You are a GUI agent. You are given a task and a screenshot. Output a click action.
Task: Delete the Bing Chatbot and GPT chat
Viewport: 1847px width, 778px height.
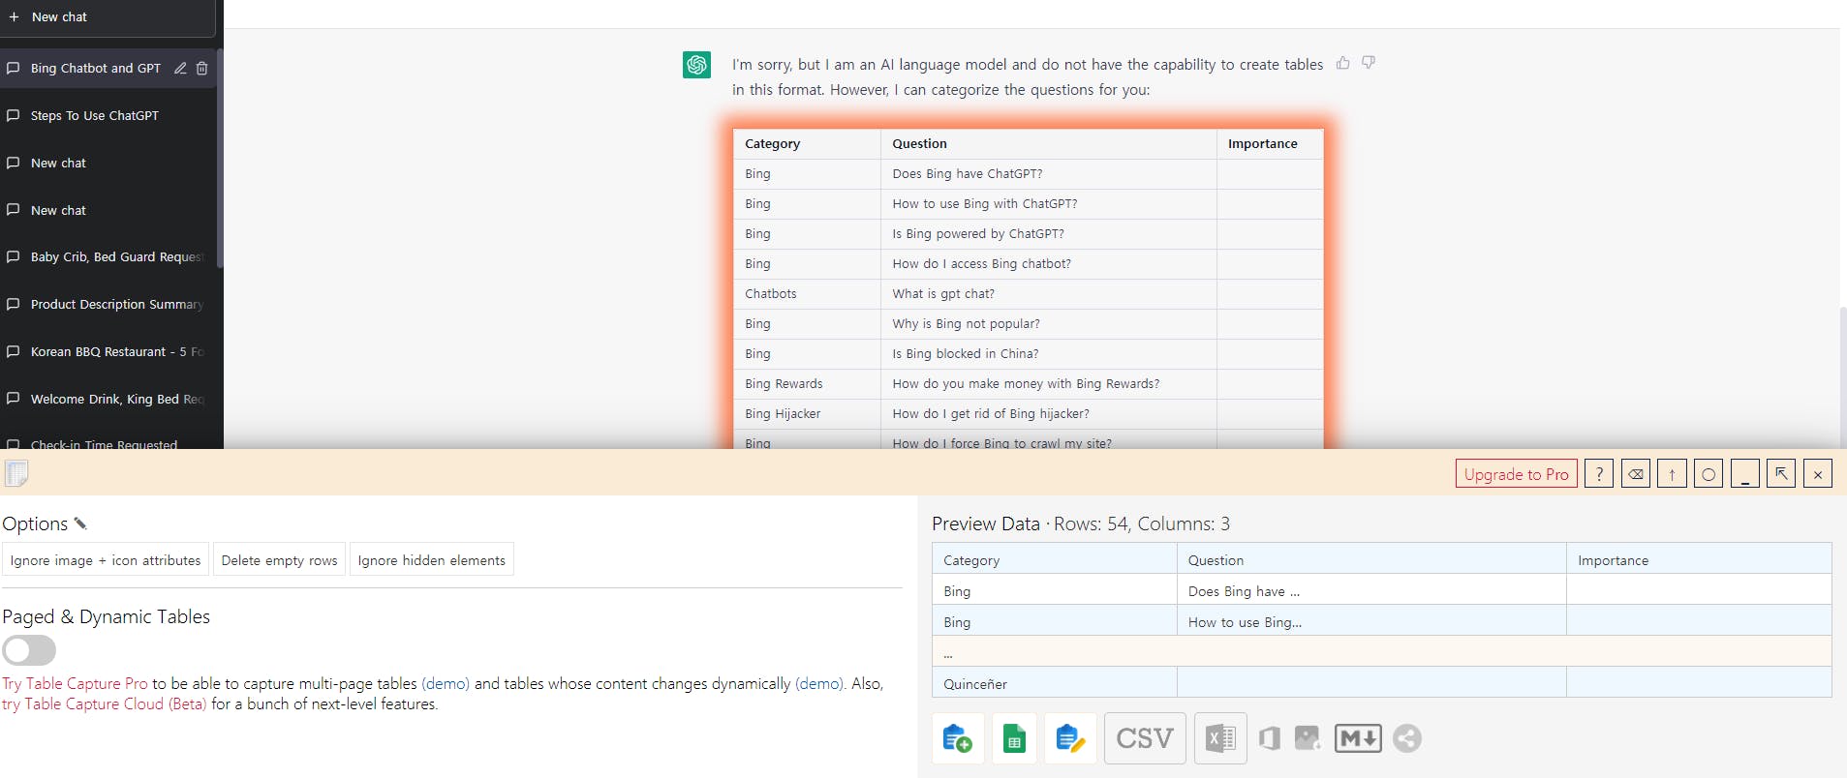coord(202,69)
